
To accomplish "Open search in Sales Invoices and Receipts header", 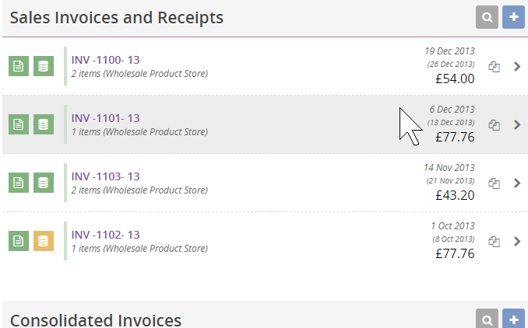I will click(487, 17).
